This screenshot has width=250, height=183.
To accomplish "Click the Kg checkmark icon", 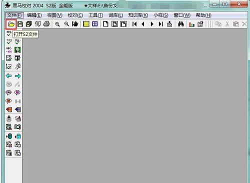I will 17,41.
